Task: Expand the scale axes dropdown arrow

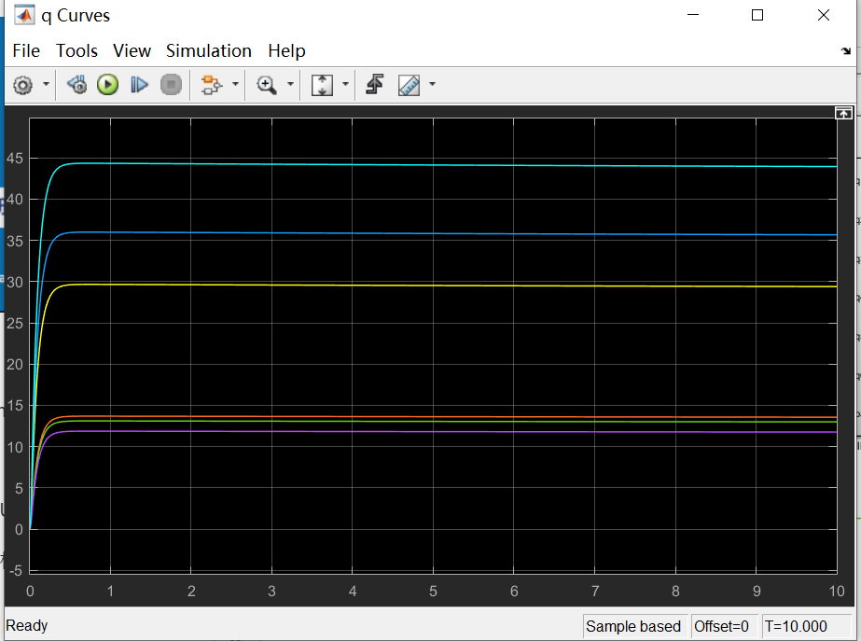Action: [345, 85]
